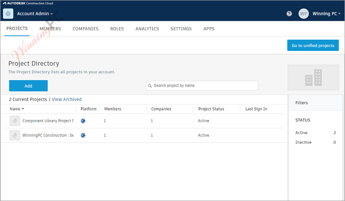Click Active status of WinningPC Construction row
The image size is (345, 201).
point(204,135)
